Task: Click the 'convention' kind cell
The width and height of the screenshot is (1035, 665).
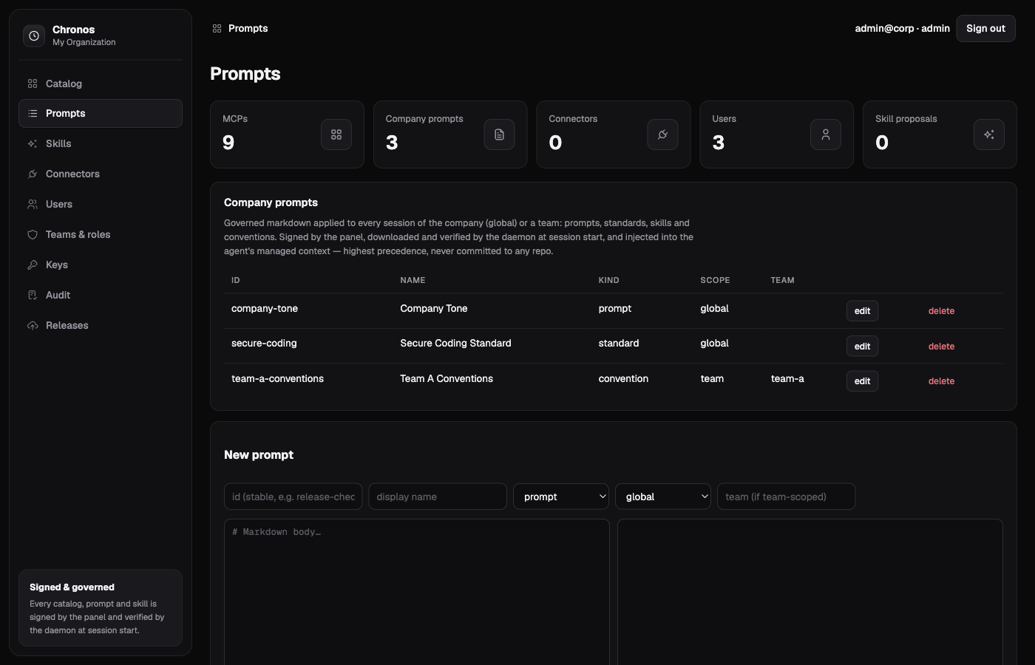Action: 623,378
